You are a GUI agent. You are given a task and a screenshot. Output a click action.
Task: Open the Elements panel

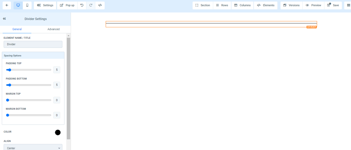tap(266, 5)
